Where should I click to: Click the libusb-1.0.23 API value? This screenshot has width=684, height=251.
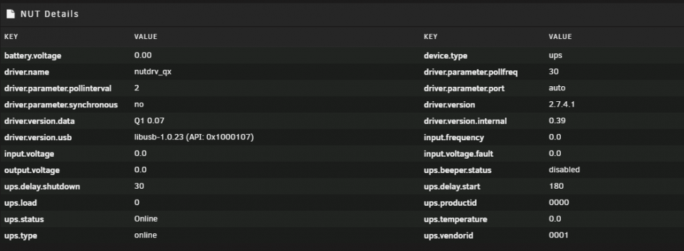[x=194, y=137]
